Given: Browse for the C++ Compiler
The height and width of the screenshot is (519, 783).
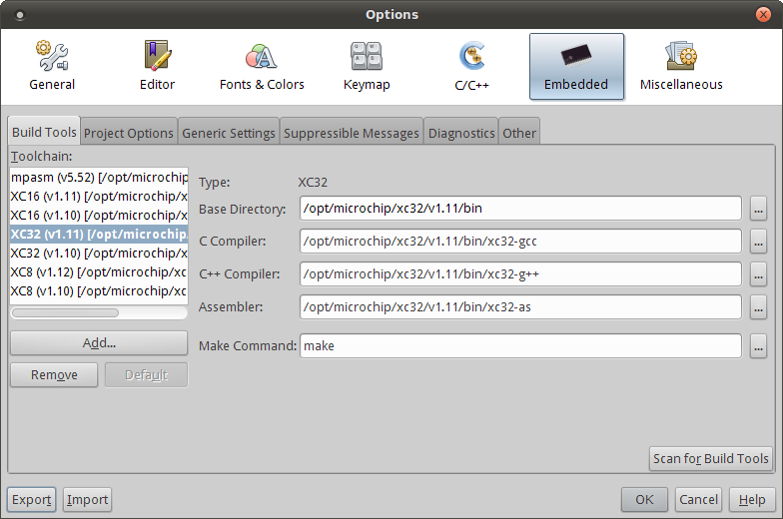Looking at the screenshot, I should pyautogui.click(x=758, y=273).
